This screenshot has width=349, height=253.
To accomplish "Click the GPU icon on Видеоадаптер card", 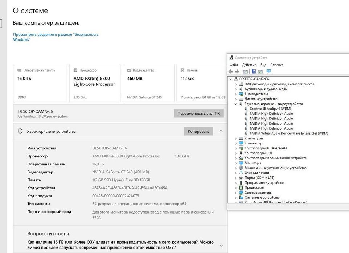I will click(129, 71).
